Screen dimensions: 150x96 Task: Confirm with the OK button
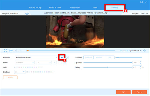[123, 92]
